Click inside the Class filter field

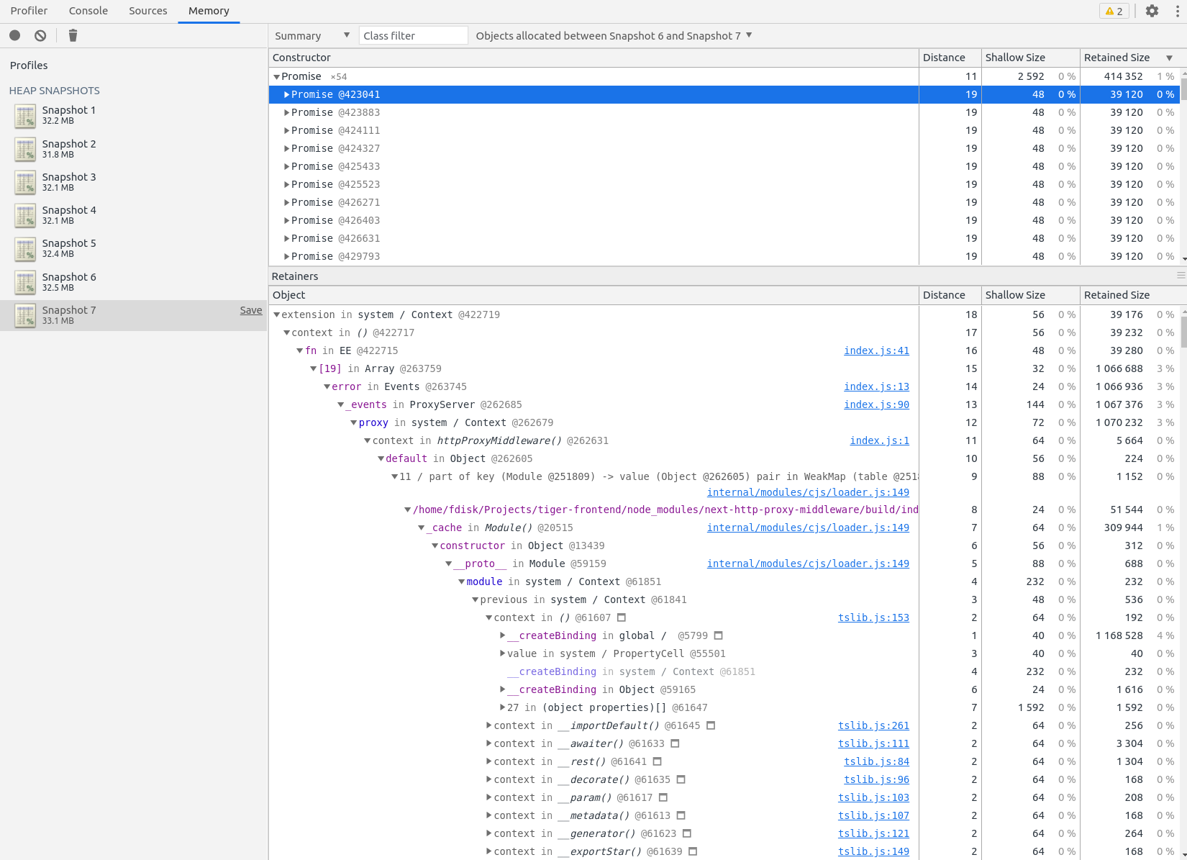413,35
